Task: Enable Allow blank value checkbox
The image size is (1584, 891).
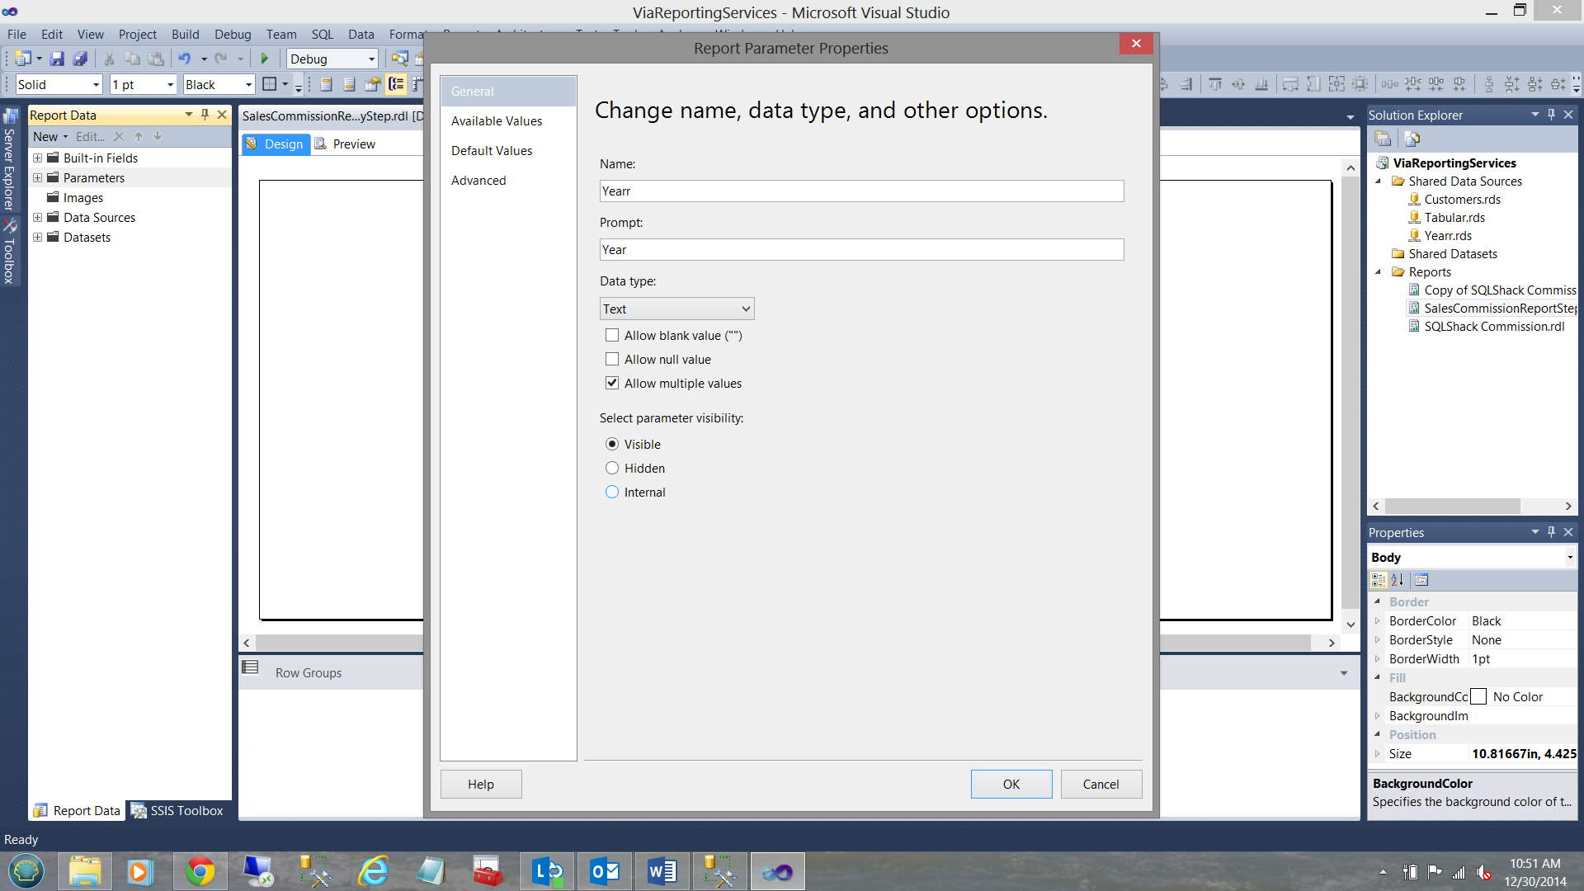Action: tap(612, 335)
